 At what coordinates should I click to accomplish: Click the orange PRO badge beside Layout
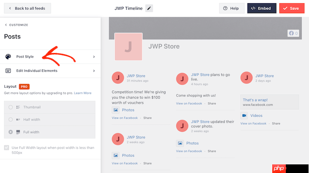tap(24, 86)
